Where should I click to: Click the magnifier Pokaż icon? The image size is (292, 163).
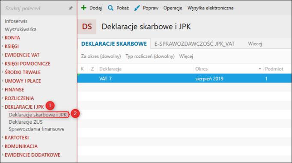click(110, 8)
